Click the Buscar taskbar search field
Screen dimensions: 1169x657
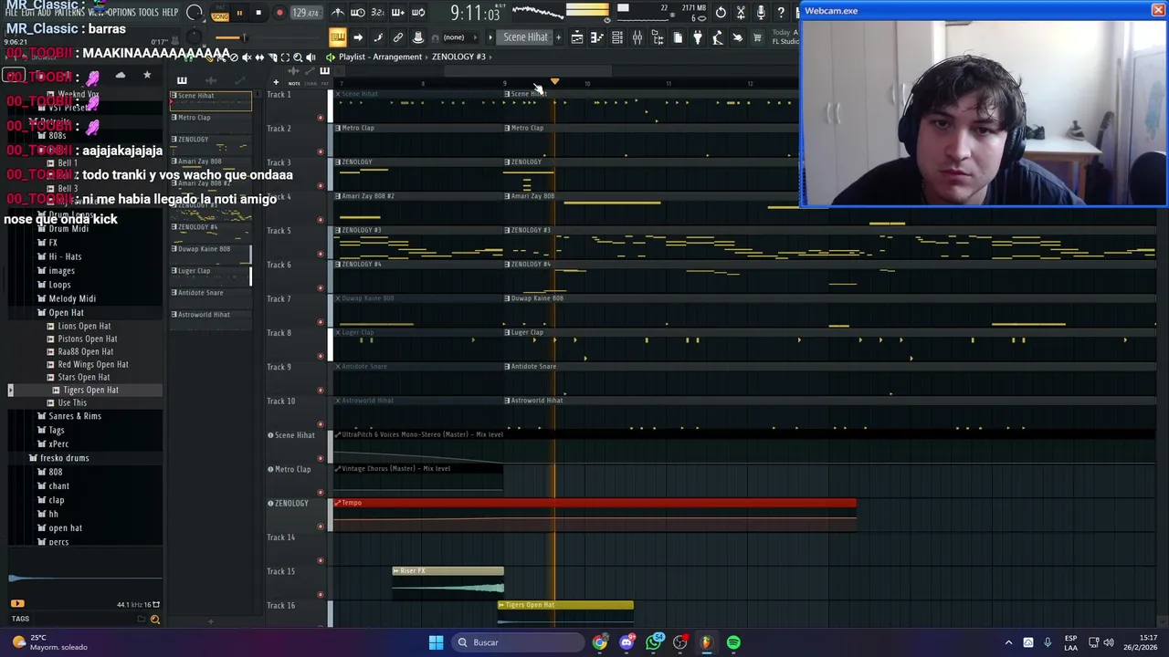pos(518,642)
